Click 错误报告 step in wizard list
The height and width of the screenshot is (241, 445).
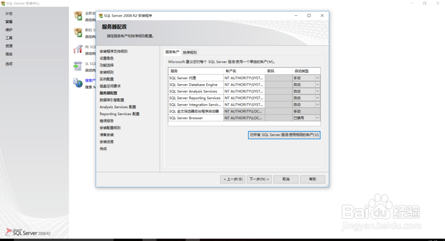pyautogui.click(x=106, y=121)
